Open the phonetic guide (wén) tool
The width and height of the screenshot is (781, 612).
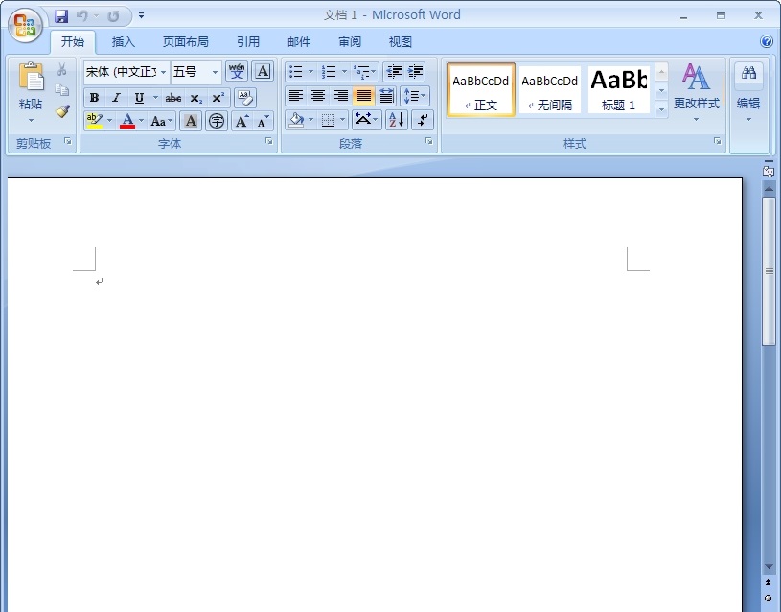coord(237,72)
